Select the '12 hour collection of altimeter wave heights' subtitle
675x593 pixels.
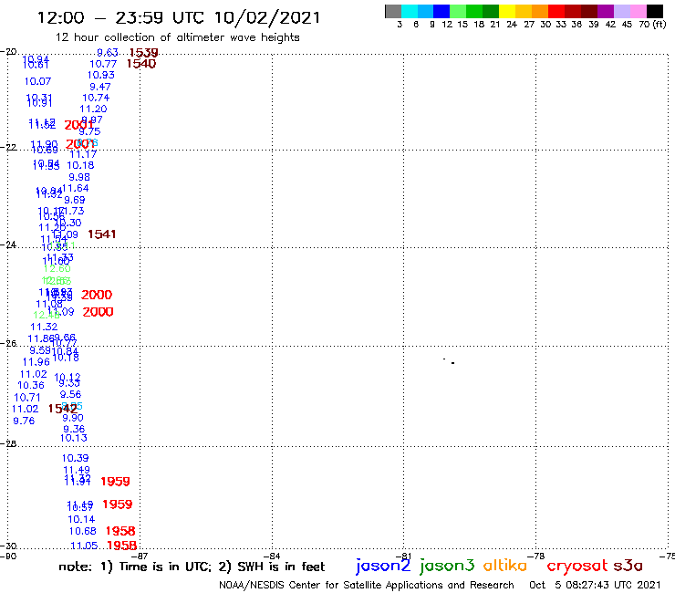click(177, 37)
